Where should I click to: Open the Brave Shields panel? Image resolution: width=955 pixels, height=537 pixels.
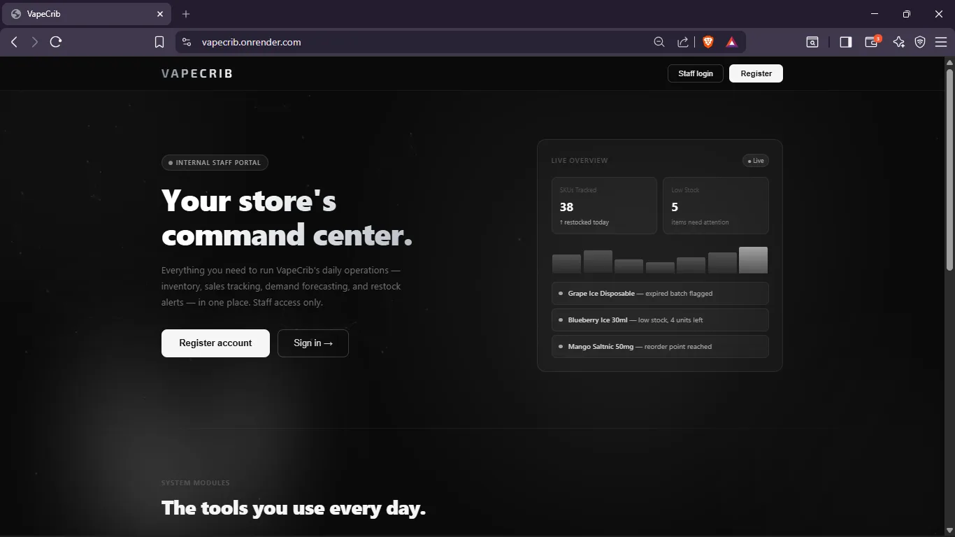coord(707,42)
